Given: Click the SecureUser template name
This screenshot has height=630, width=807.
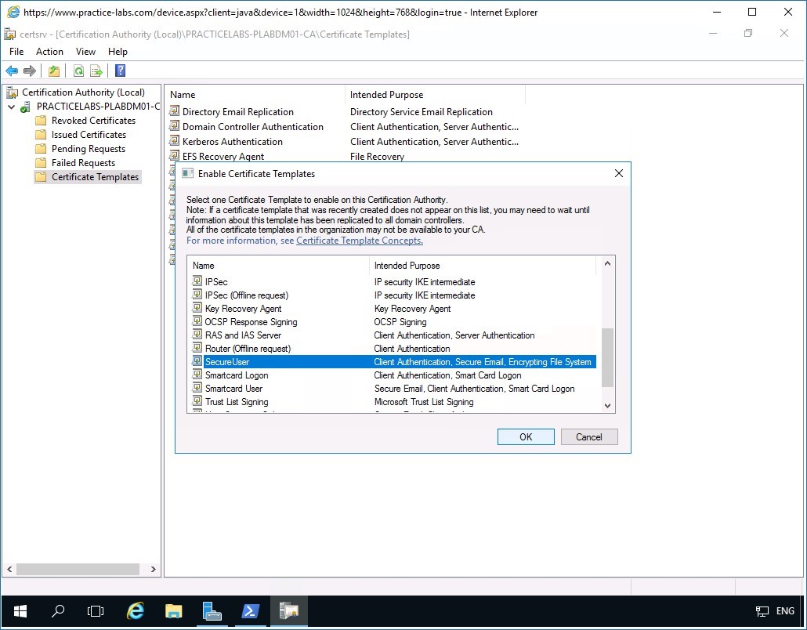Looking at the screenshot, I should 227,362.
